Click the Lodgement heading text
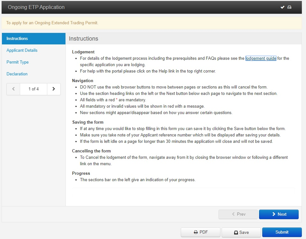 (83, 52)
